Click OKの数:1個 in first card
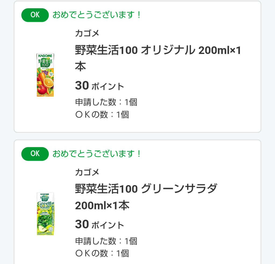The image size is (275, 264). [102, 115]
